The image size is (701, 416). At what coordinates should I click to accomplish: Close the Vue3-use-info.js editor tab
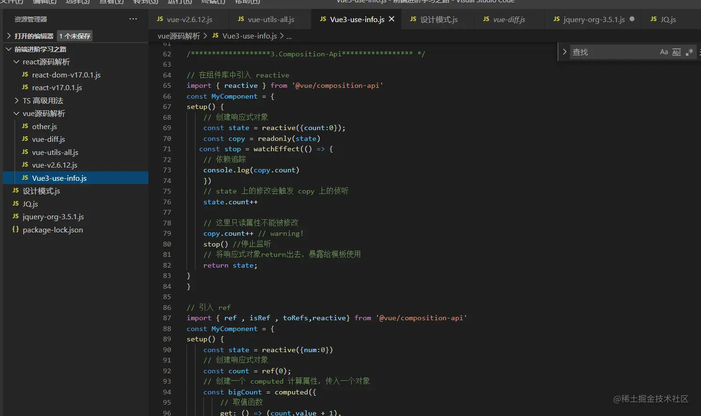[x=392, y=19]
